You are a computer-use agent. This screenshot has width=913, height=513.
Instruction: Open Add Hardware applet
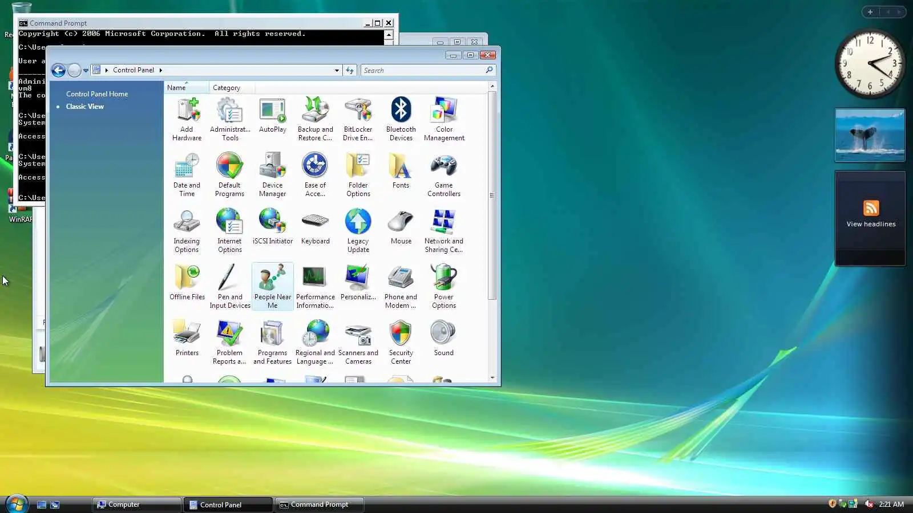[x=187, y=119]
